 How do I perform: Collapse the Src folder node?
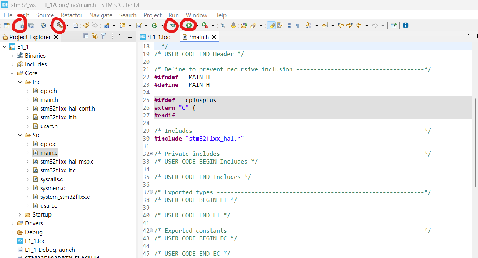pos(20,135)
